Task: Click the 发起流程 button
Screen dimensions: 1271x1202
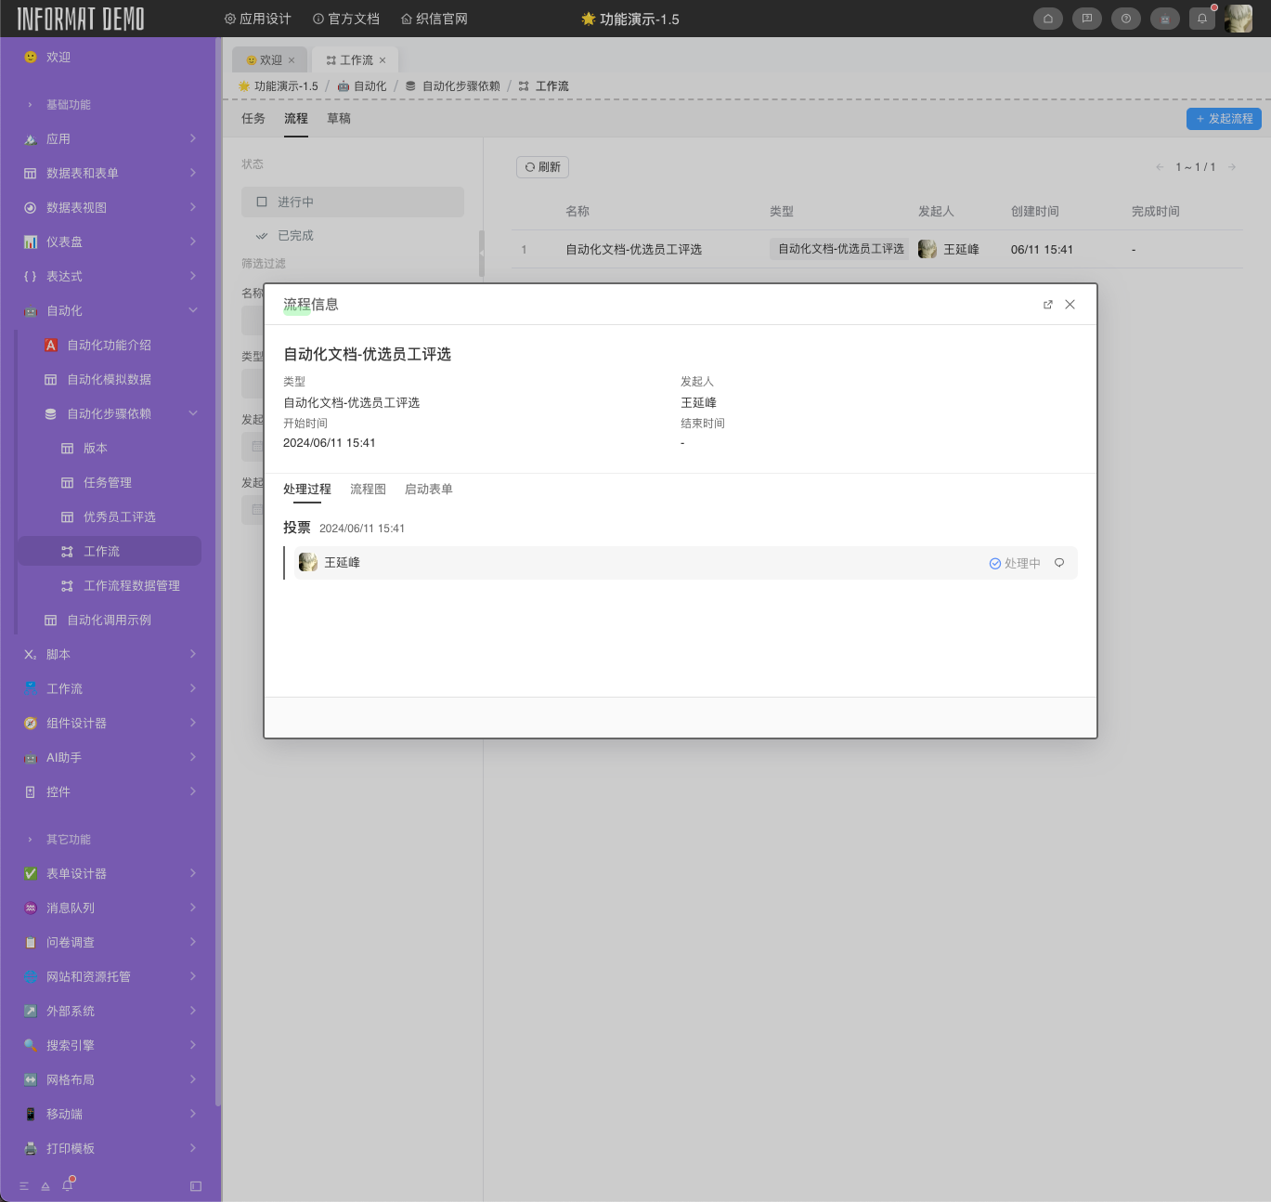Action: coord(1223,119)
